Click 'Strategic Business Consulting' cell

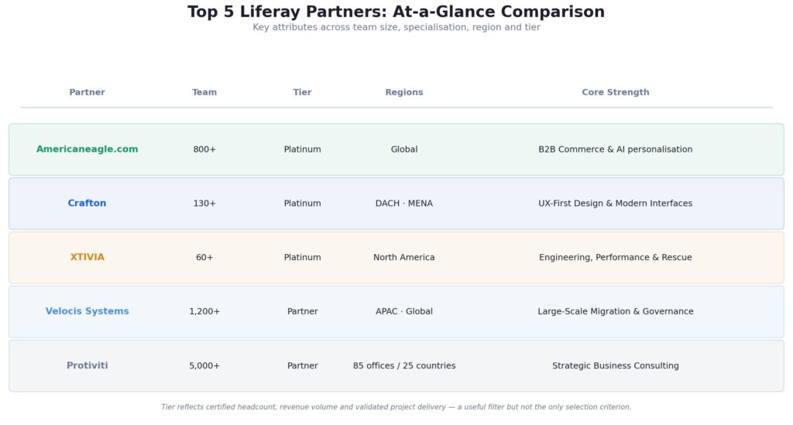(616, 365)
